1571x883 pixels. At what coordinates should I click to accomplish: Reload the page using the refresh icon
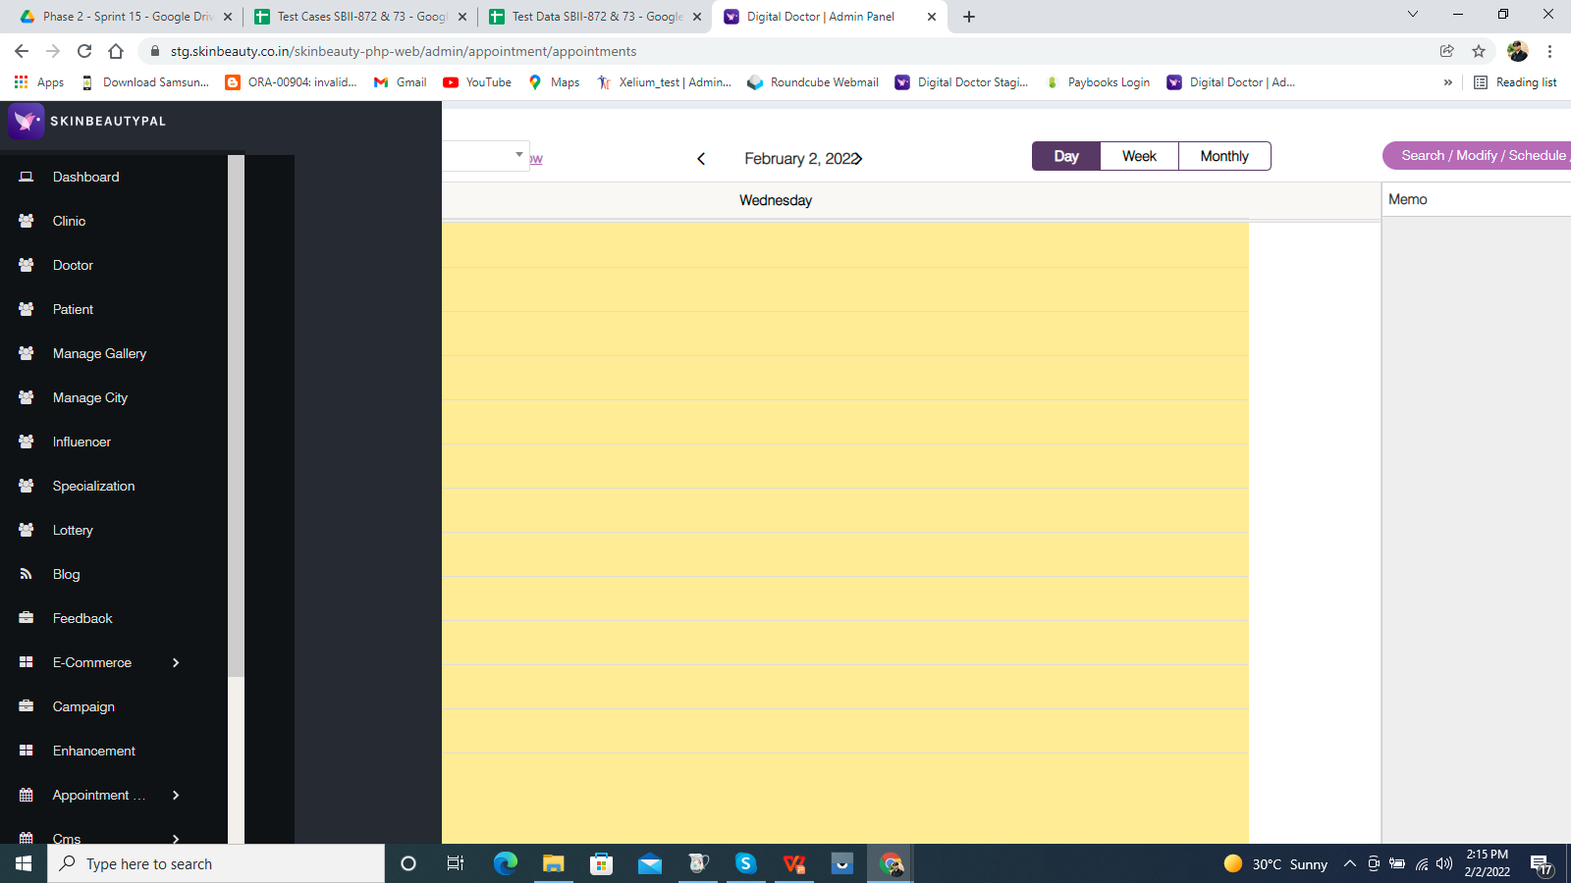[84, 51]
